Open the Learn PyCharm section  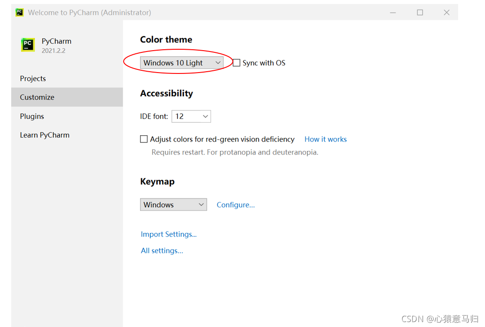67,135
